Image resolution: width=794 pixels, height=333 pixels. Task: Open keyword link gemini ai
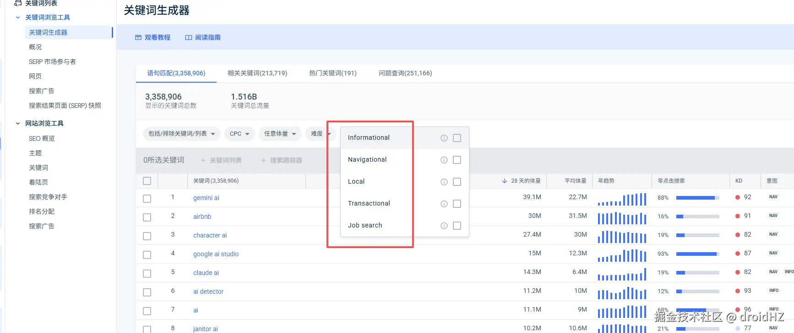pyautogui.click(x=206, y=198)
